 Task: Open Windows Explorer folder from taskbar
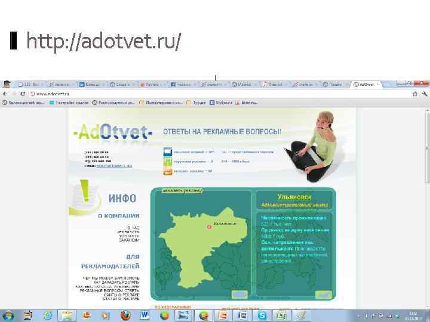click(67, 316)
